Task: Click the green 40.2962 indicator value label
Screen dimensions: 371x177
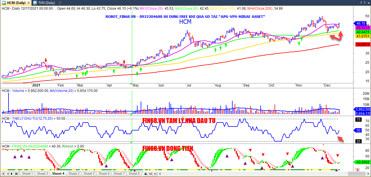Action: tap(362, 163)
